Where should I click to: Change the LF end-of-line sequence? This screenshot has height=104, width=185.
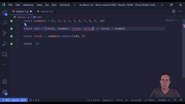127,100
